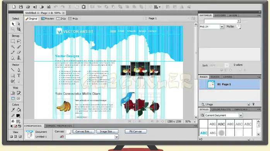Select the Subselection tool
Viewport: 270px width, 151px height.
(x=19, y=24)
